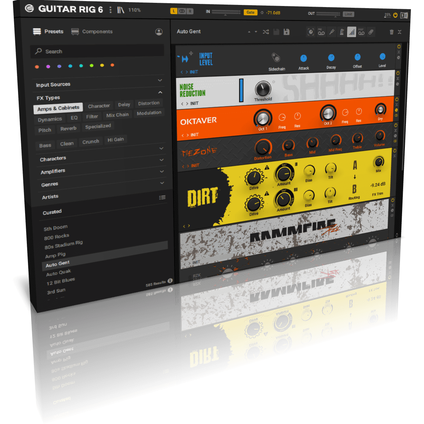424x424 pixels.
Task: Expand the Amplifiers section
Action: tap(162, 160)
